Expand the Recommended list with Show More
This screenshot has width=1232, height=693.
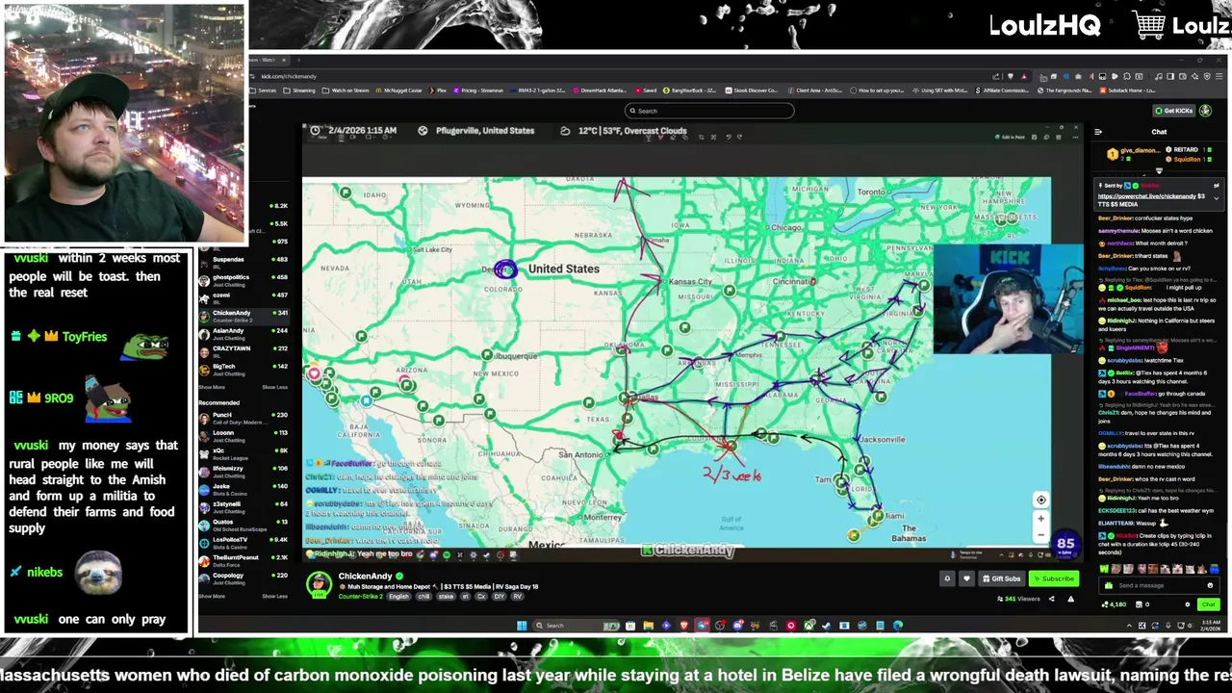(x=210, y=596)
